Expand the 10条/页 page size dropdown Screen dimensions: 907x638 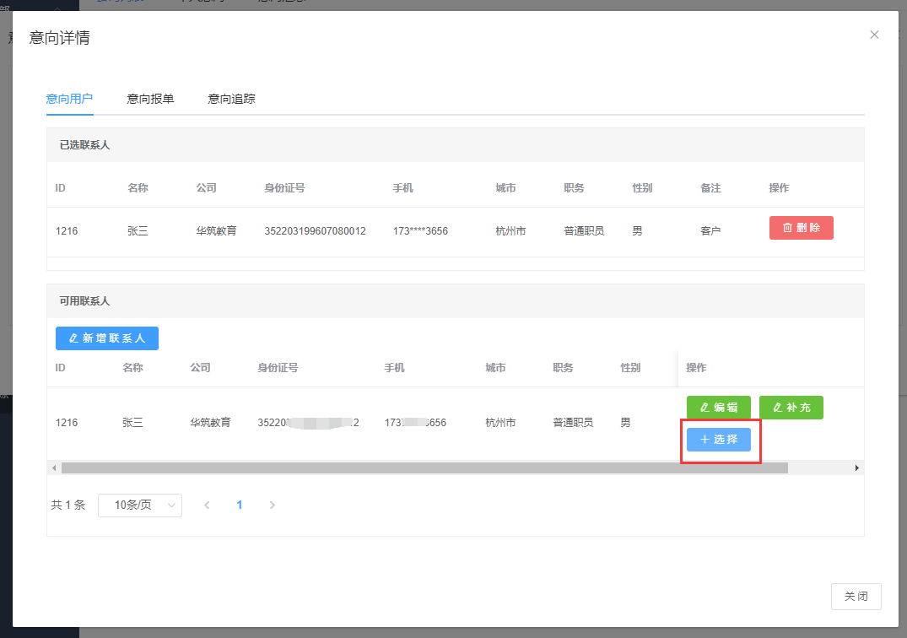pyautogui.click(x=140, y=505)
